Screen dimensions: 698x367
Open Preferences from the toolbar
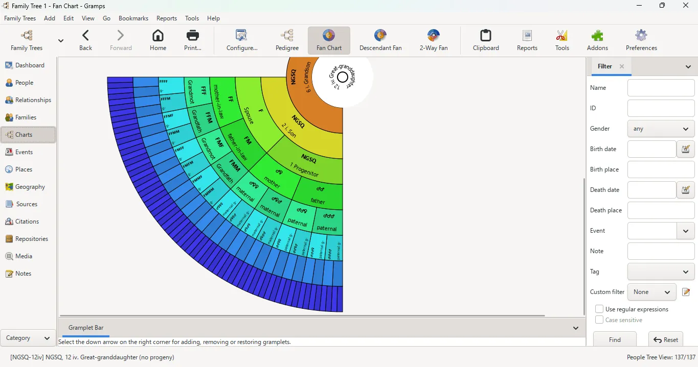click(x=641, y=40)
